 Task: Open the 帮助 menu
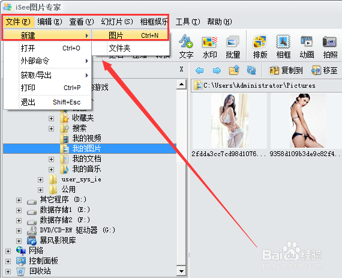[220, 22]
